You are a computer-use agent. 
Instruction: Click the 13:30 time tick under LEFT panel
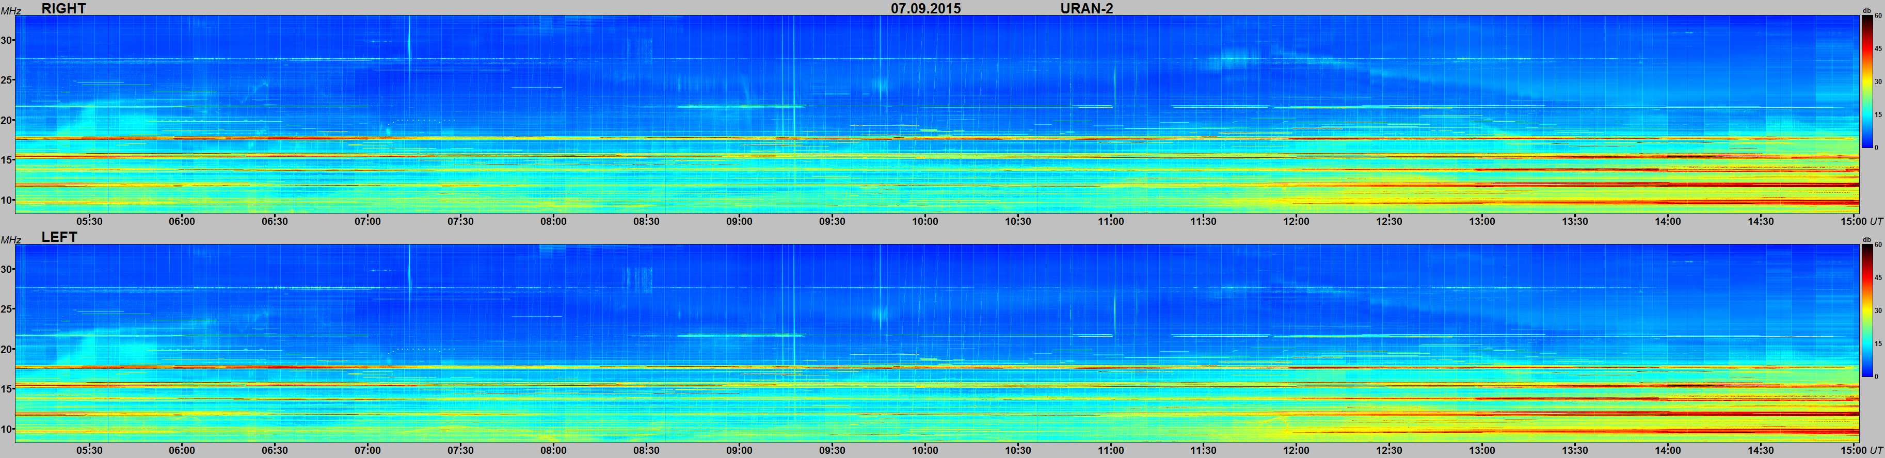pyautogui.click(x=1575, y=451)
